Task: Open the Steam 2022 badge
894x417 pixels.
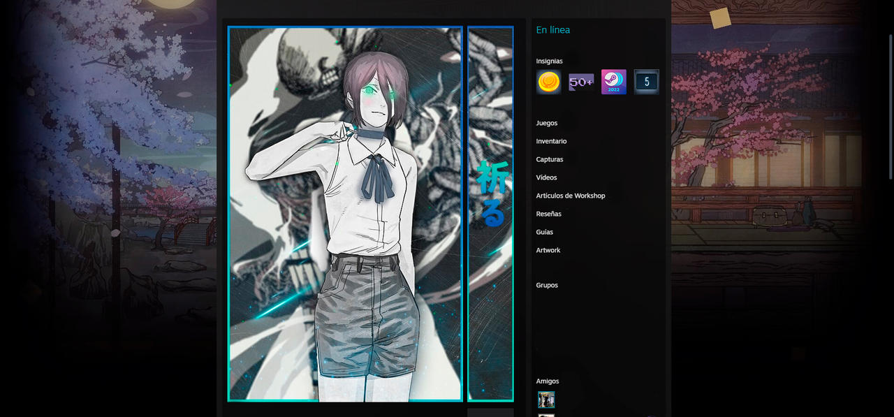Action: (614, 82)
